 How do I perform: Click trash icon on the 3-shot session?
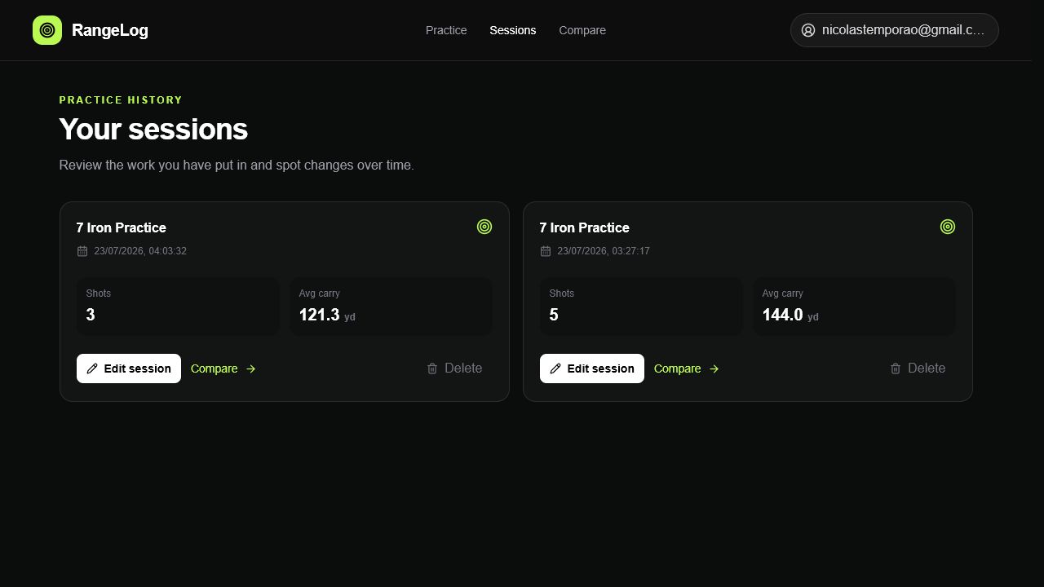pyautogui.click(x=432, y=369)
